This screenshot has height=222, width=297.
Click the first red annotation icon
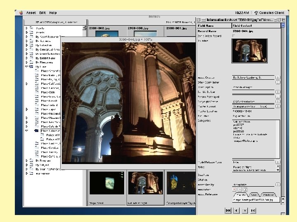coord(234,190)
